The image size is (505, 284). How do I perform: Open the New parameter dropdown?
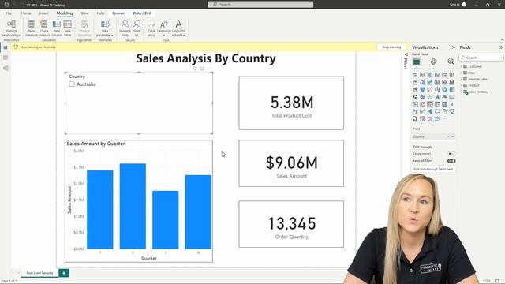pyautogui.click(x=105, y=28)
